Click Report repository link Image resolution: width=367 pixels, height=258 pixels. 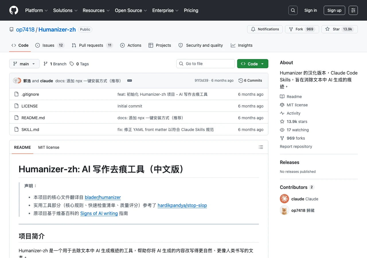pyautogui.click(x=296, y=146)
